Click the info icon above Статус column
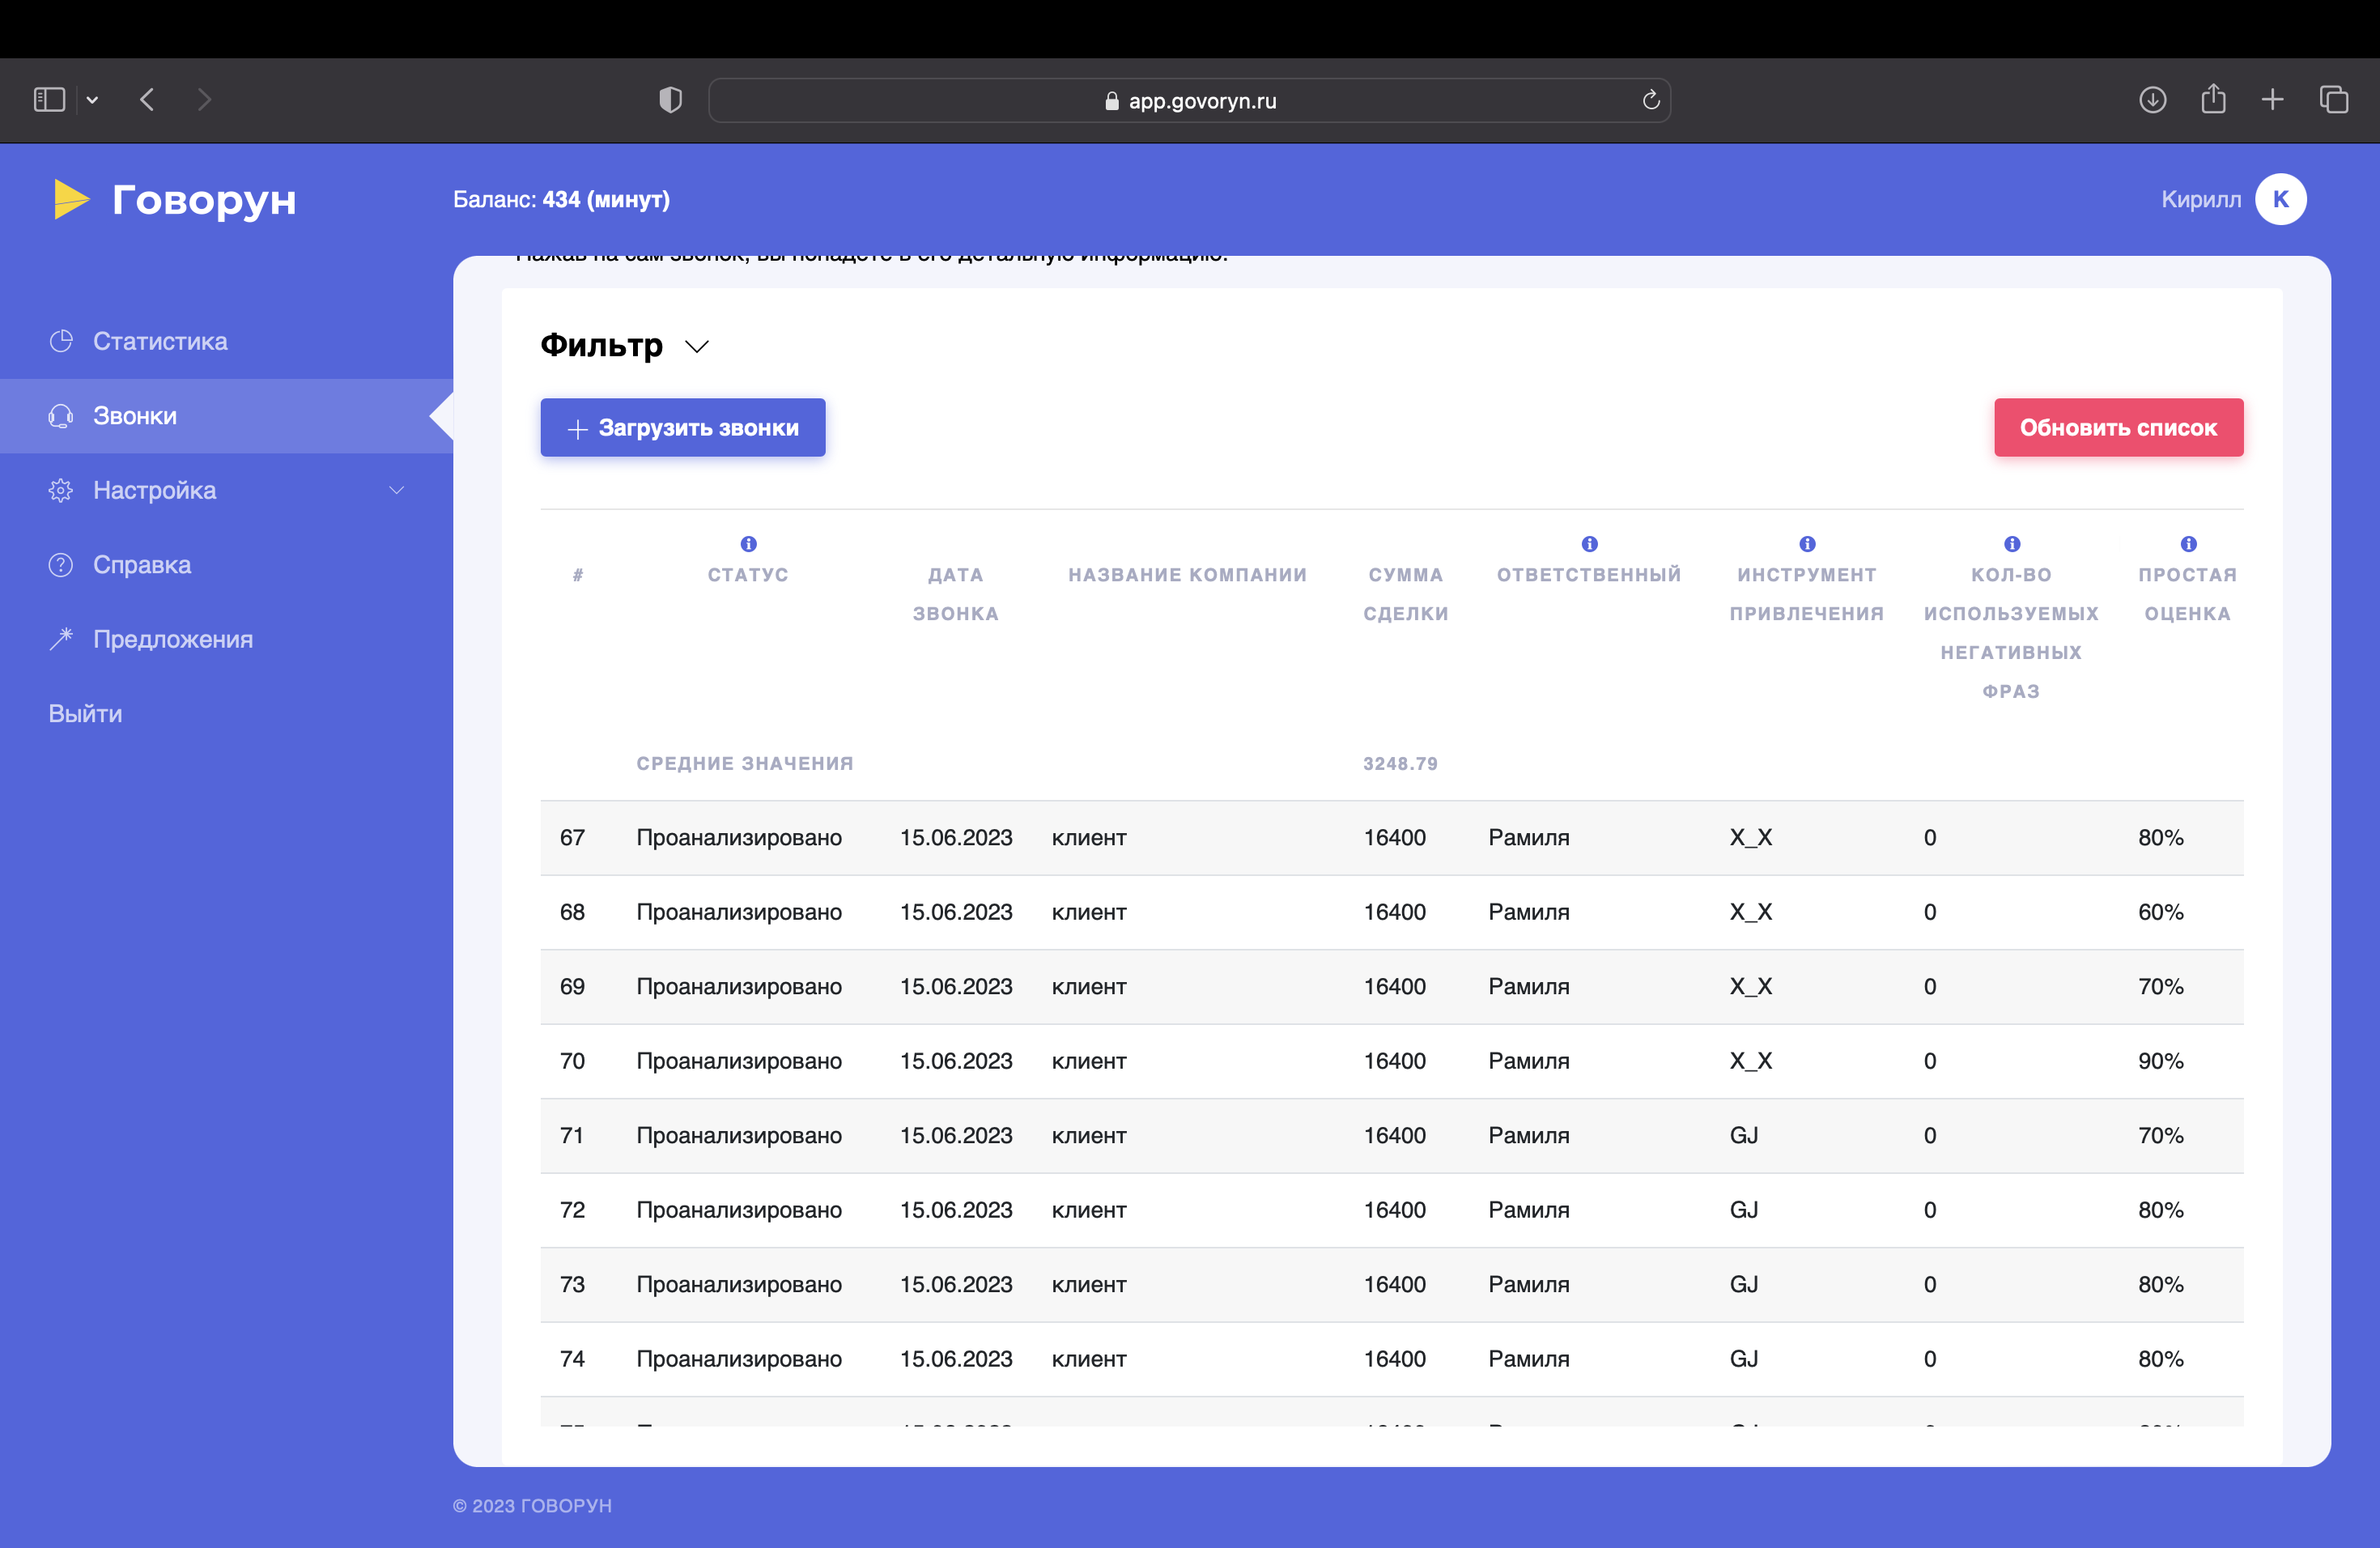2380x1548 pixels. tap(748, 544)
